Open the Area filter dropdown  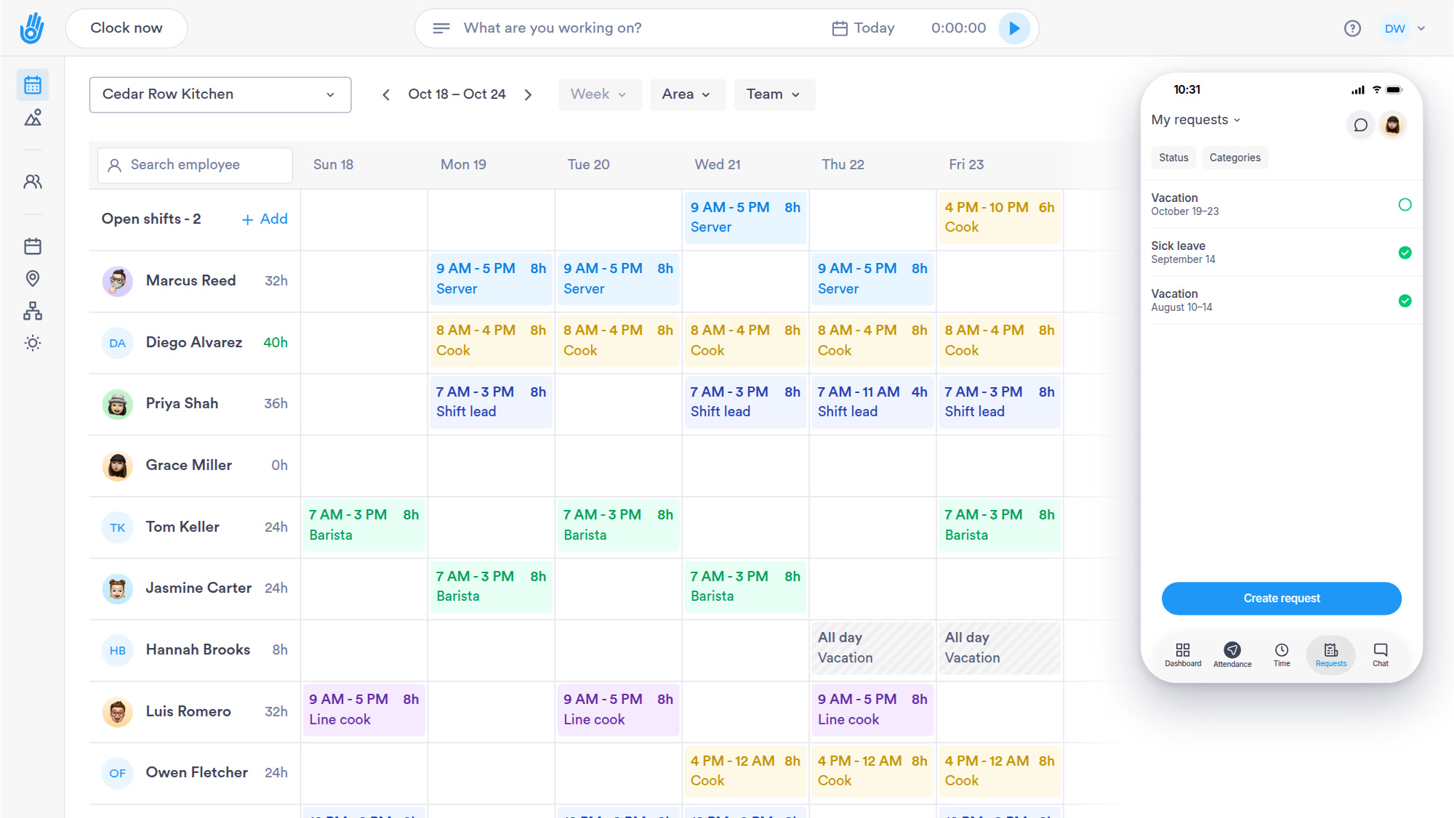tap(687, 94)
